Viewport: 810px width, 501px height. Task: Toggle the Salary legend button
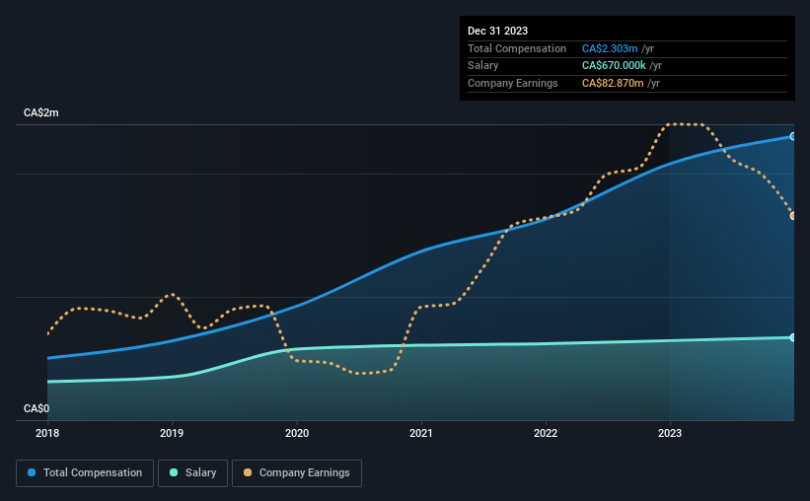pyautogui.click(x=192, y=473)
